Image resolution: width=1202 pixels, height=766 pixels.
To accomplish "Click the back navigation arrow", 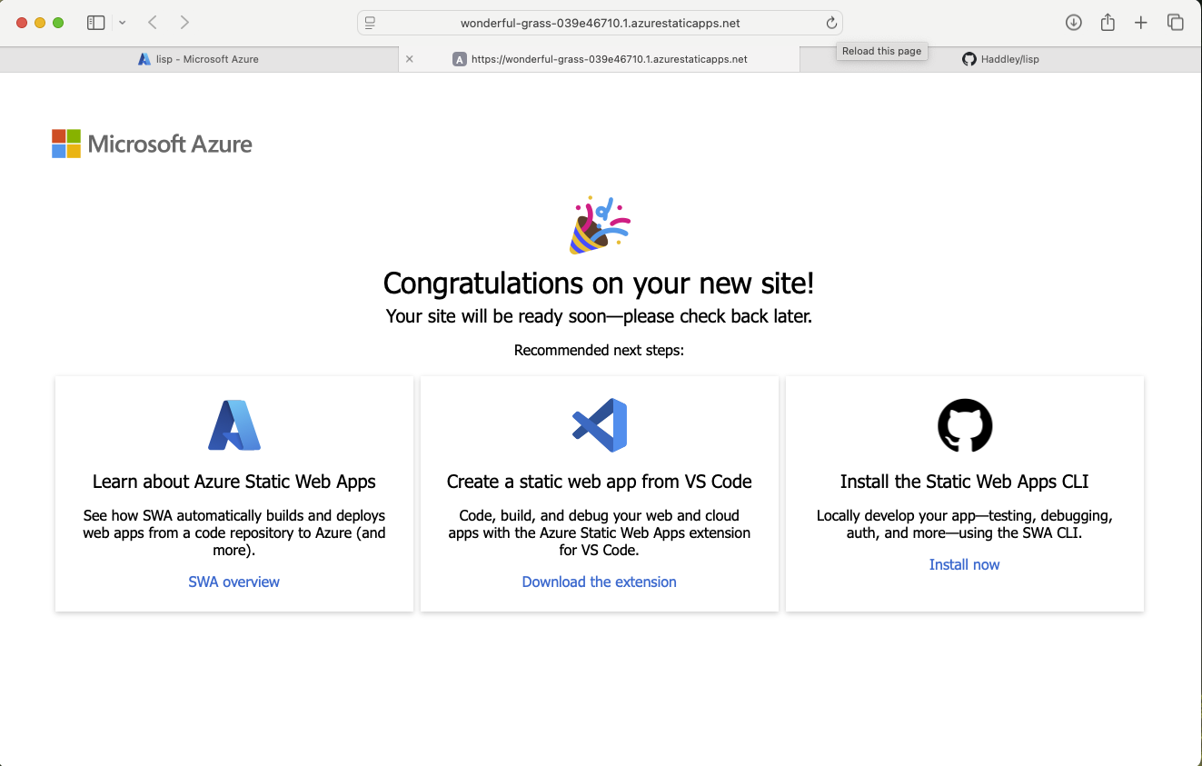I will [152, 22].
